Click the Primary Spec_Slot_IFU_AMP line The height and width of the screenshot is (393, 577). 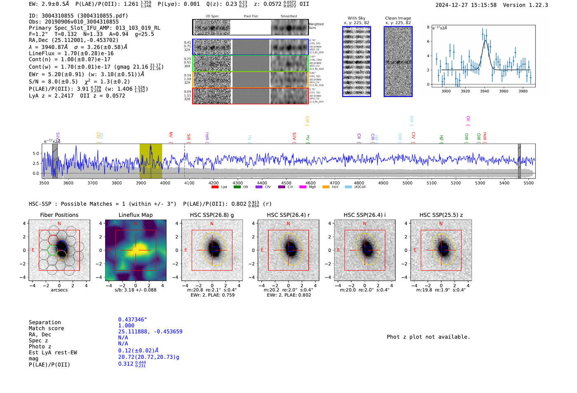95,28
